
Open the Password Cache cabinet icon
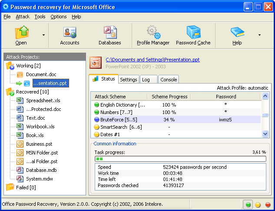[x=193, y=32]
